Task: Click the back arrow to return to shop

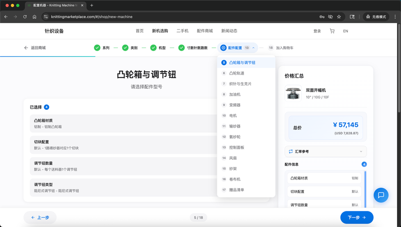Action: pyautogui.click(x=26, y=48)
